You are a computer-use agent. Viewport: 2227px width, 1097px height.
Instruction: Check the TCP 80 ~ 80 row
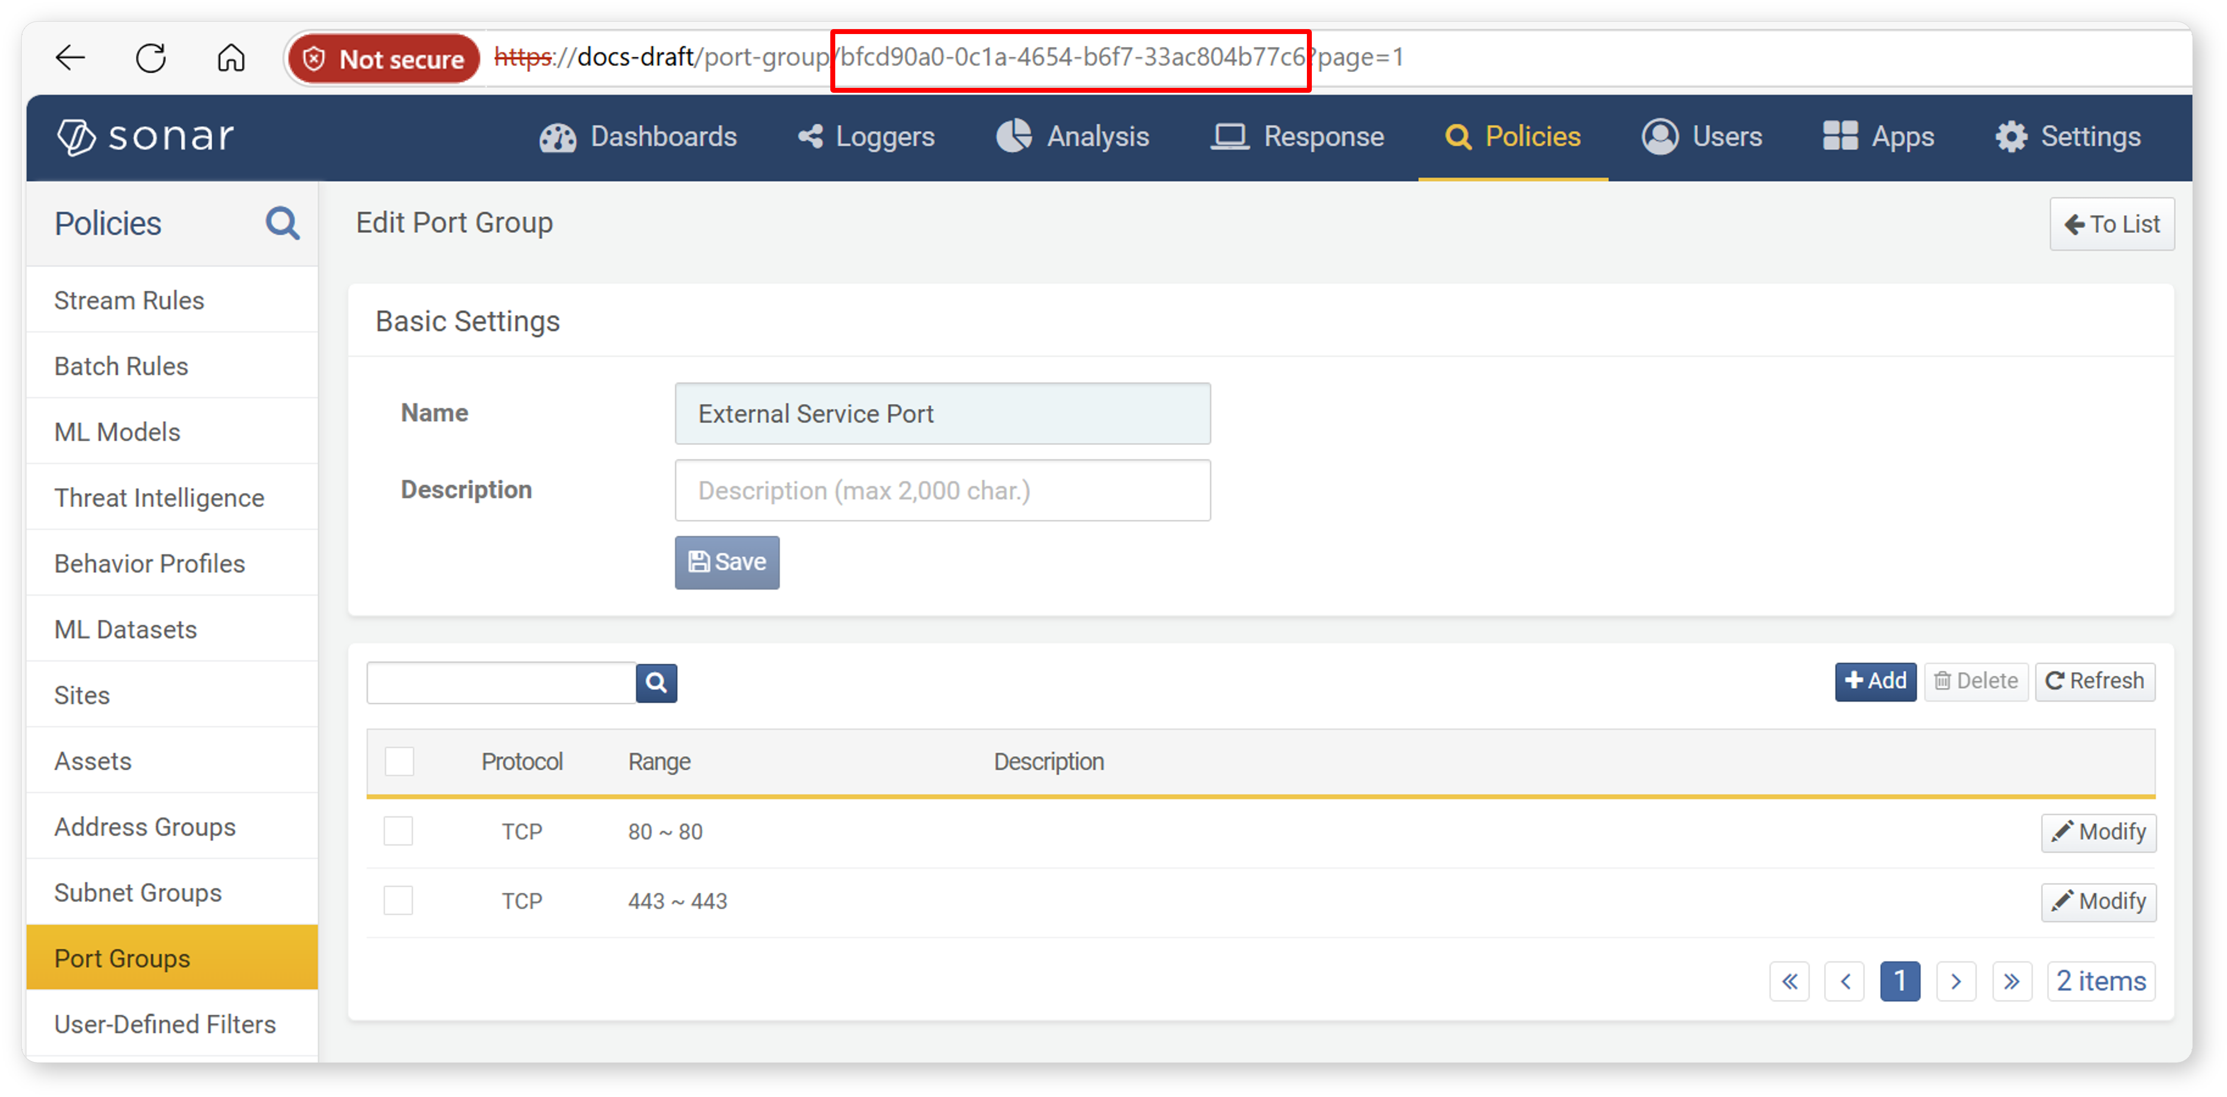click(399, 831)
